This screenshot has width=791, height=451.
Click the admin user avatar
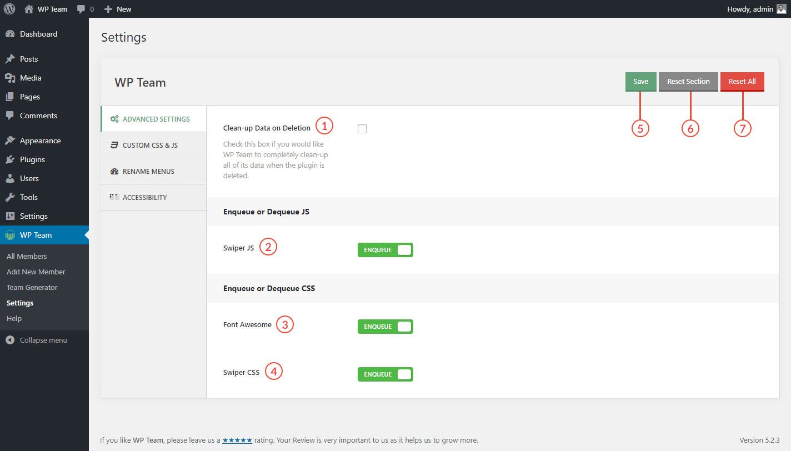(782, 9)
